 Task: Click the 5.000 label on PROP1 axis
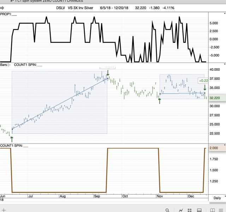[214, 23]
